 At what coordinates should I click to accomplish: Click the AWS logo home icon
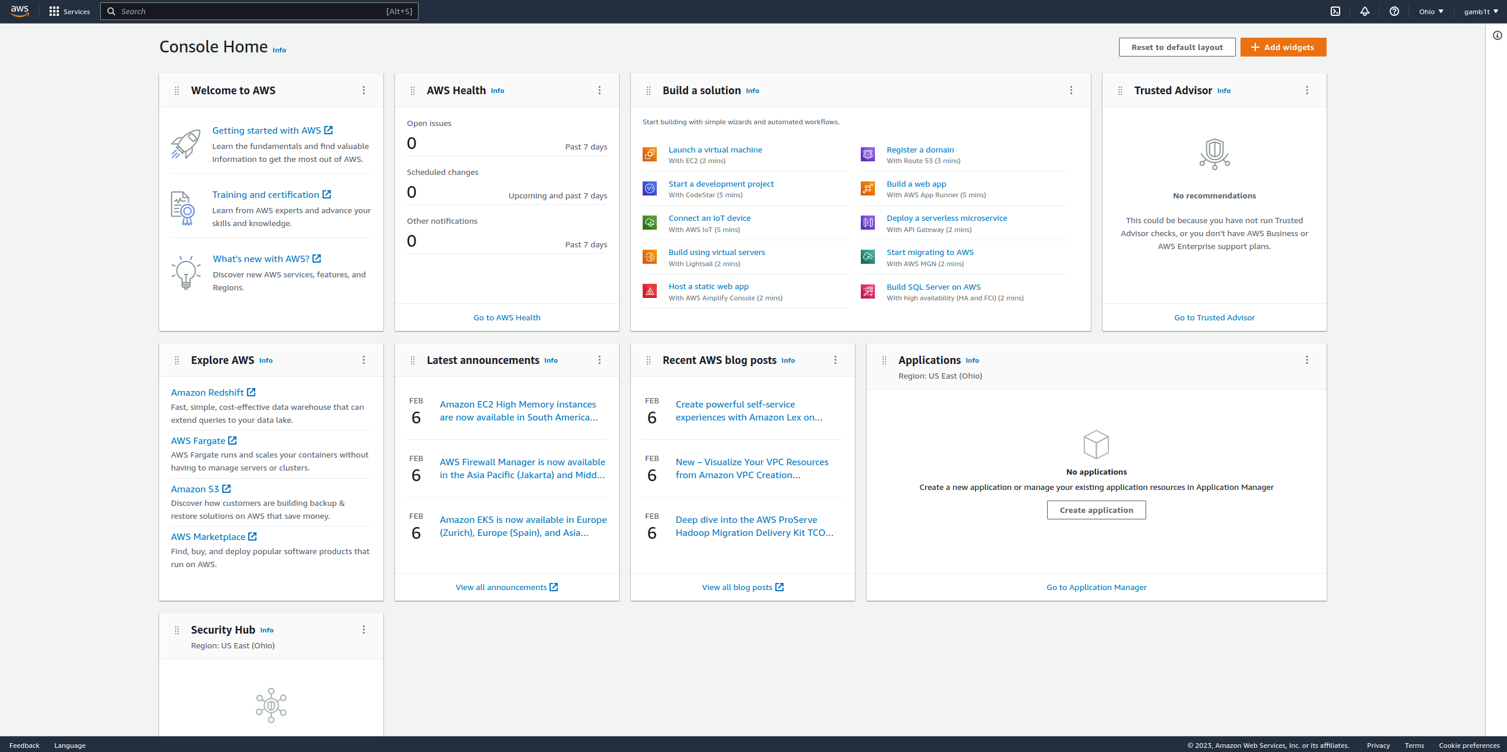click(x=19, y=11)
